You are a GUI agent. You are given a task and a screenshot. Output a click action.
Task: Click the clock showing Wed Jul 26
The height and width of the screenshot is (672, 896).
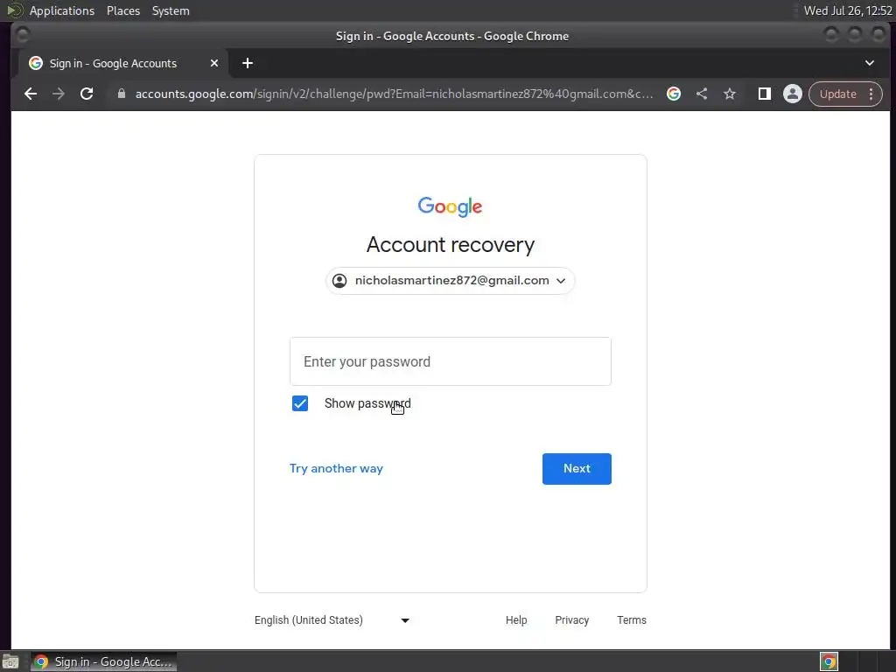[x=848, y=10]
